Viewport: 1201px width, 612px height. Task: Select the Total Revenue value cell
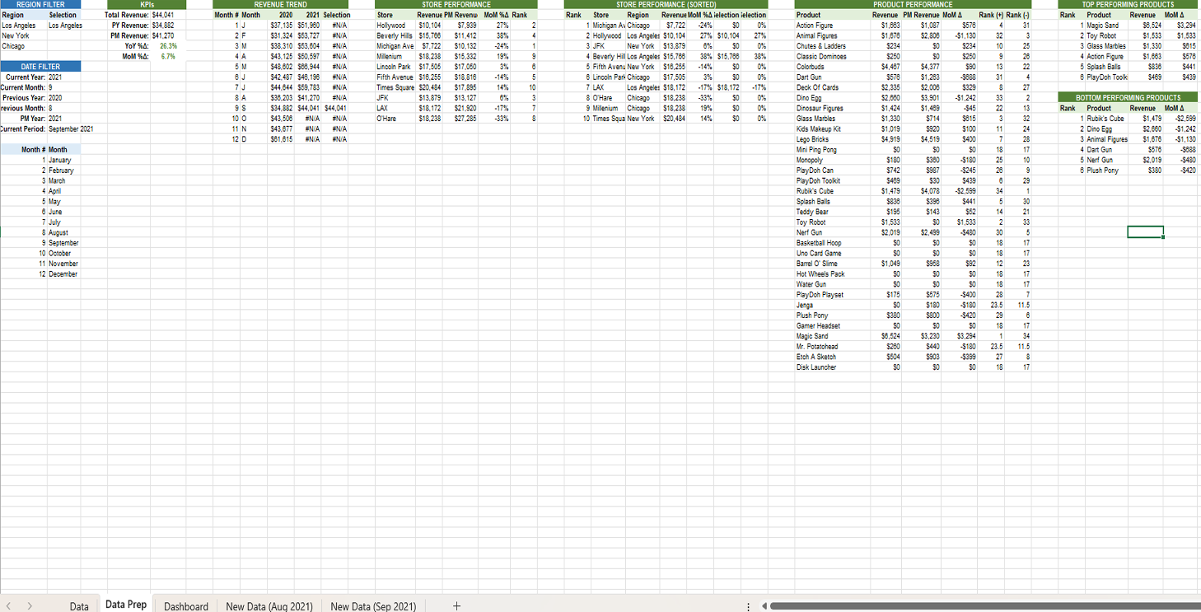pos(163,15)
